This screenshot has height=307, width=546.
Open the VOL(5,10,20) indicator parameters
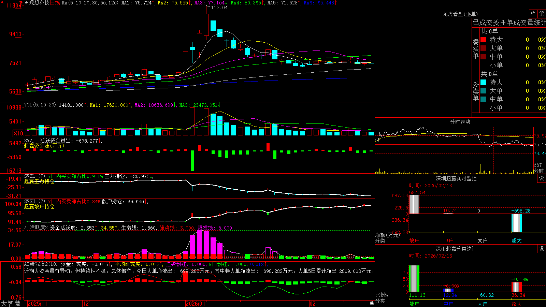point(40,105)
